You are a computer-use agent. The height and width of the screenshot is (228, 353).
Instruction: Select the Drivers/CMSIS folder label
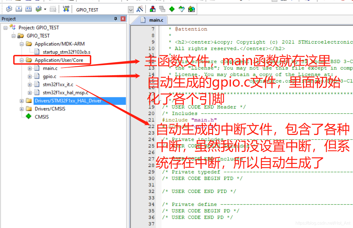pyautogui.click(x=50, y=109)
